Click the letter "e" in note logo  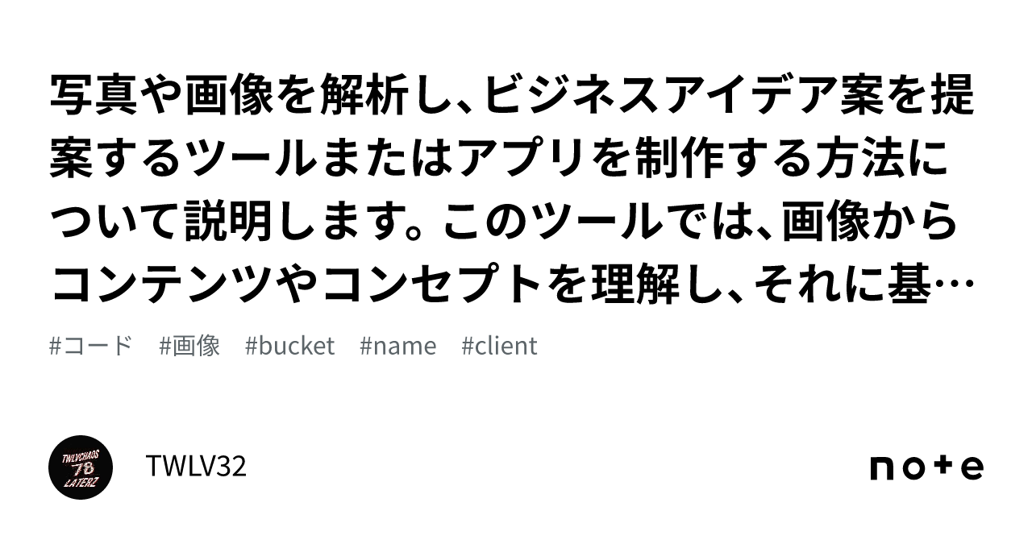click(x=973, y=468)
